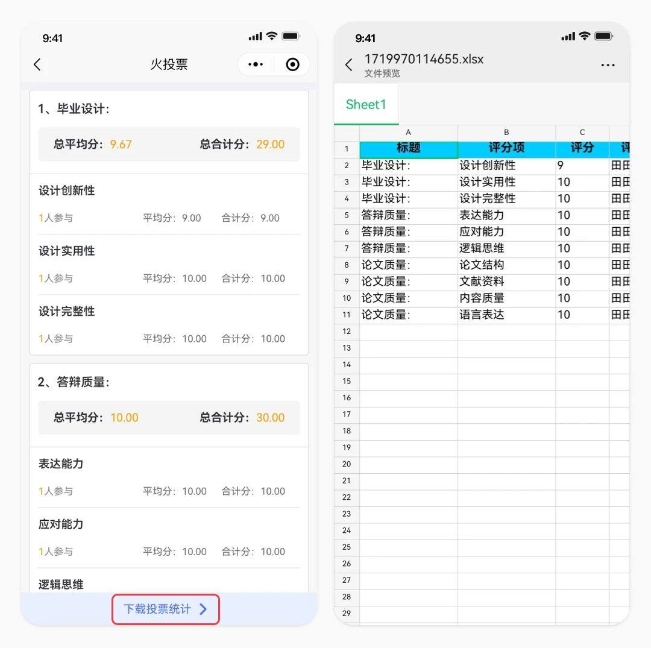This screenshot has width=651, height=648.
Task: Close mini program with the circle icon
Action: pyautogui.click(x=292, y=64)
